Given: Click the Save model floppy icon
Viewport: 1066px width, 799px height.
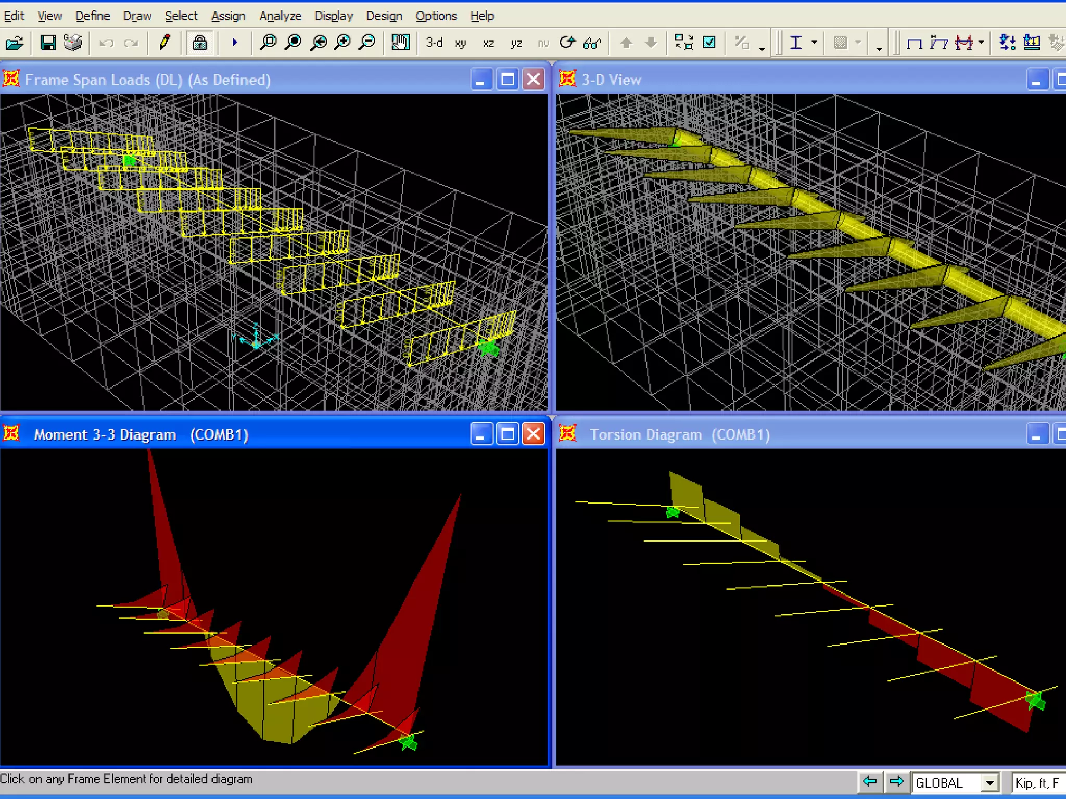Looking at the screenshot, I should coord(48,43).
